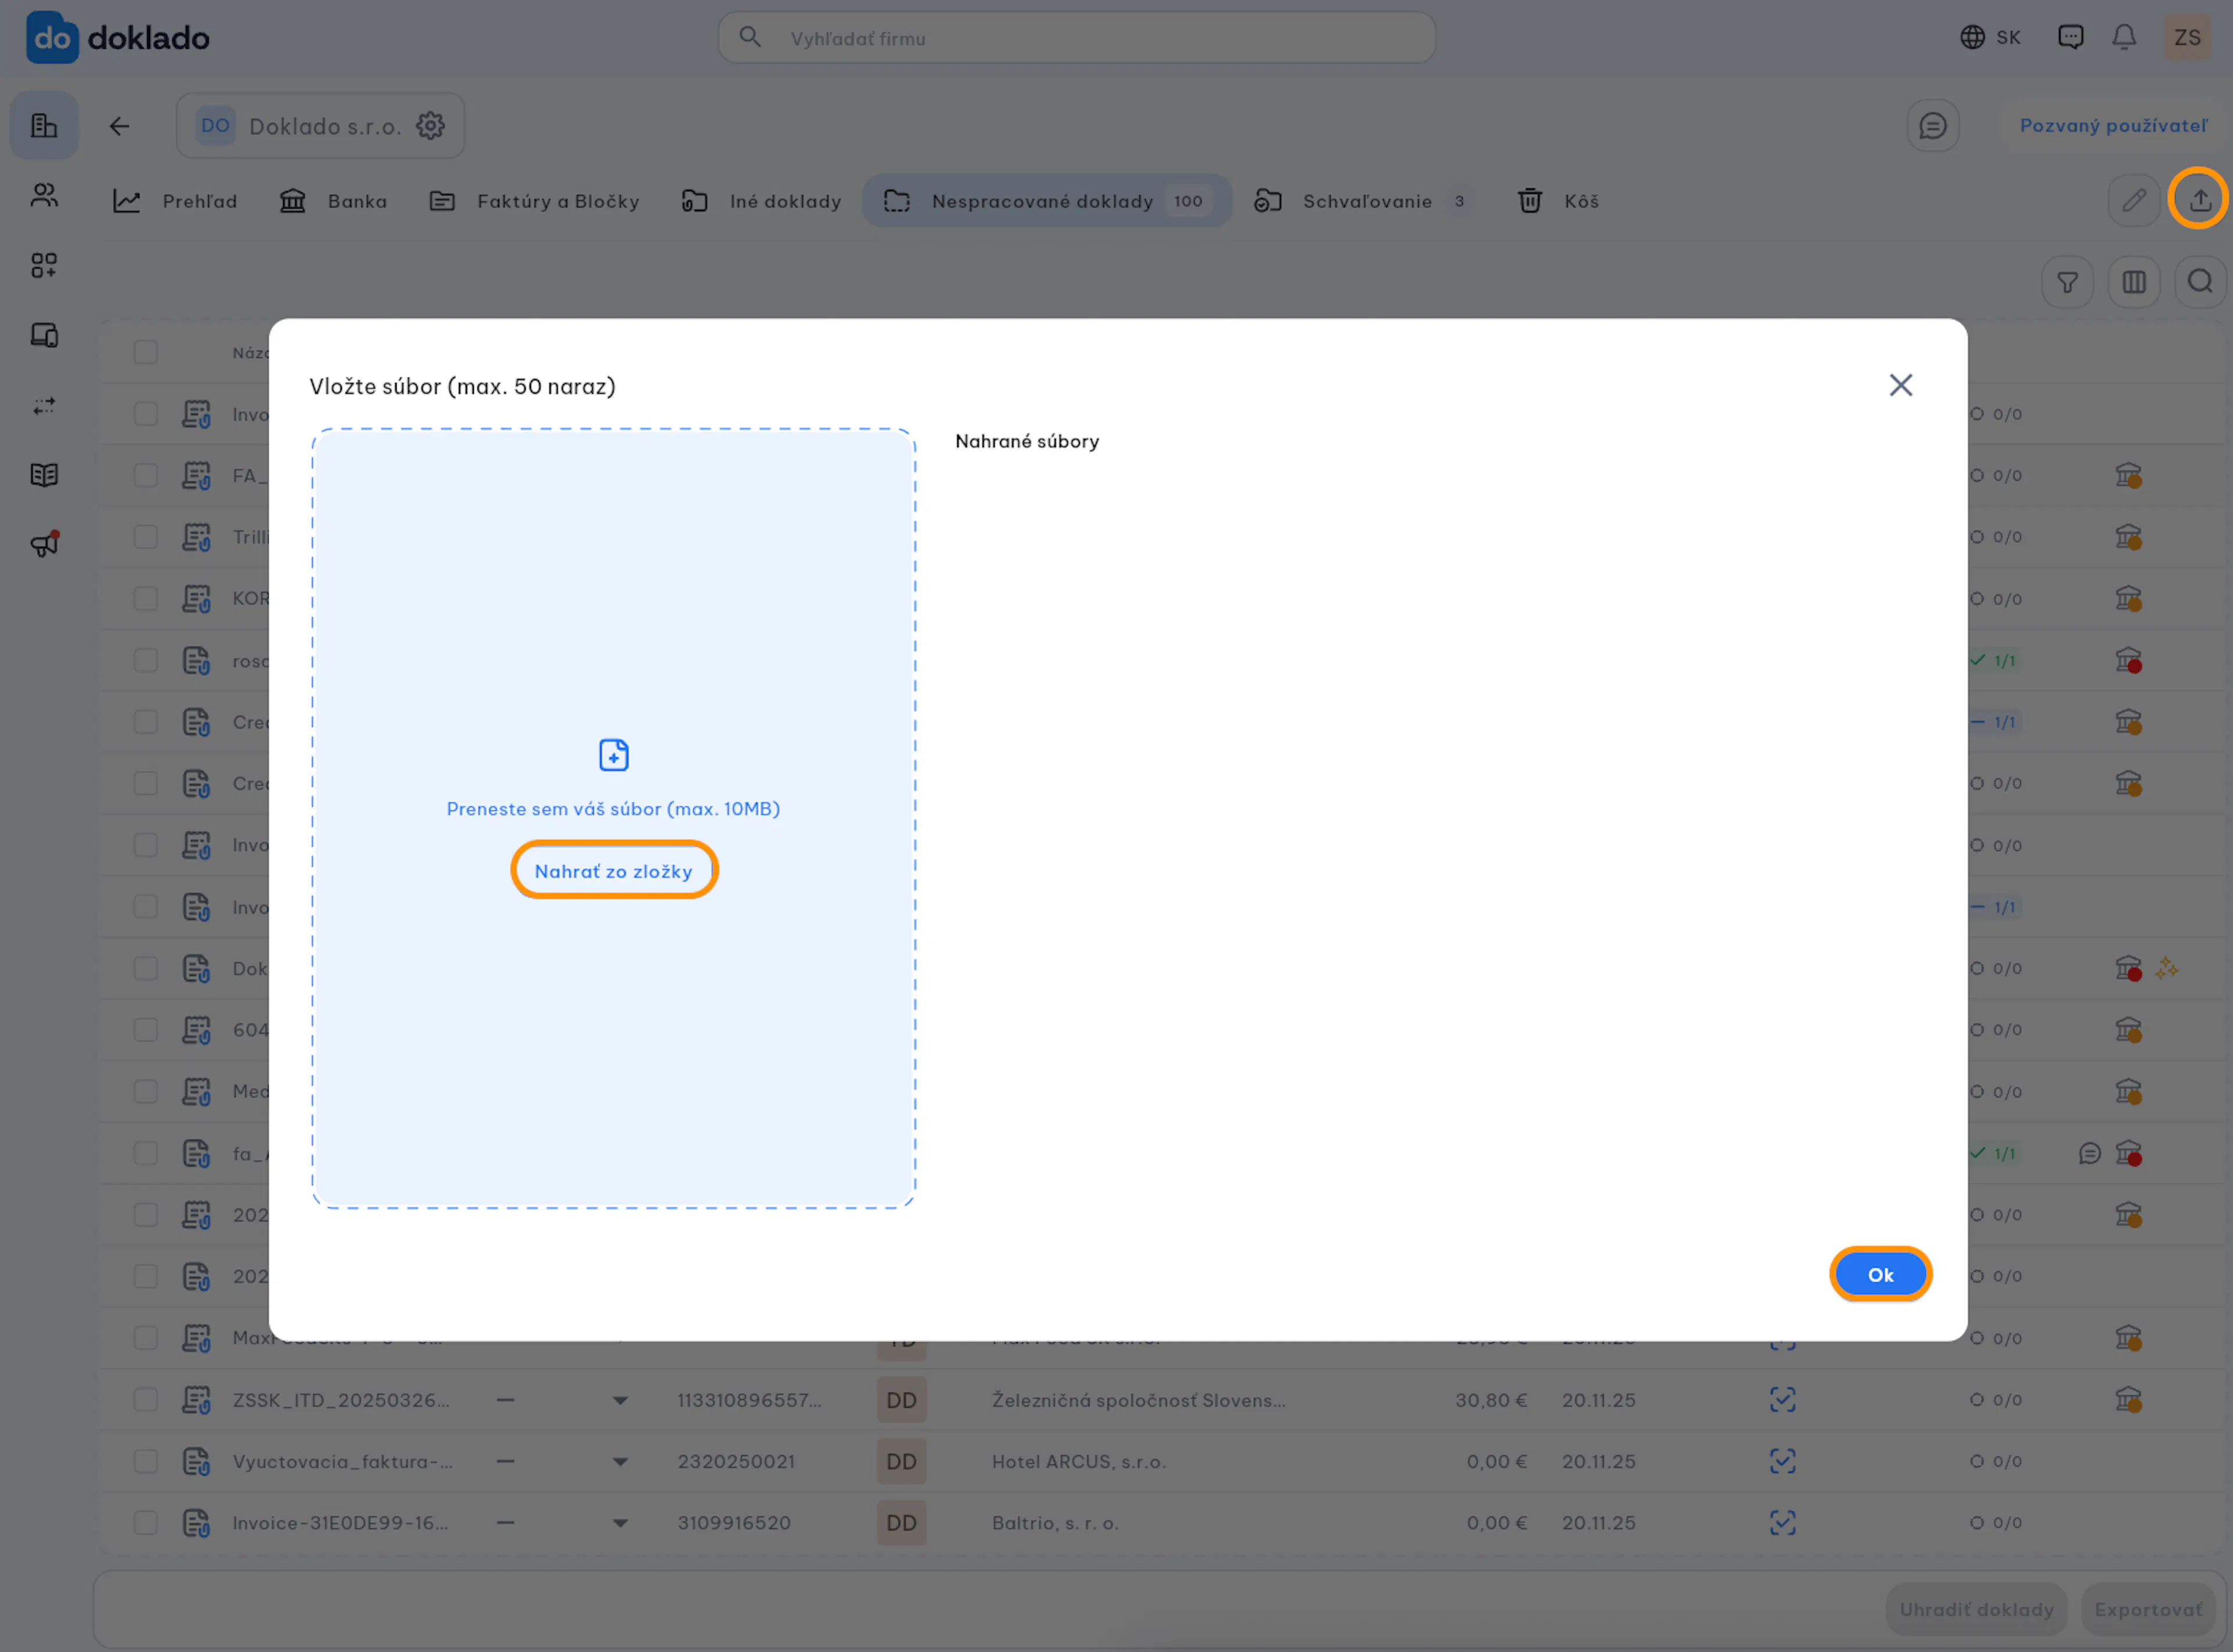Open the apps grid sidebar icon
Screen dimensions: 2233x1652
[x=44, y=265]
